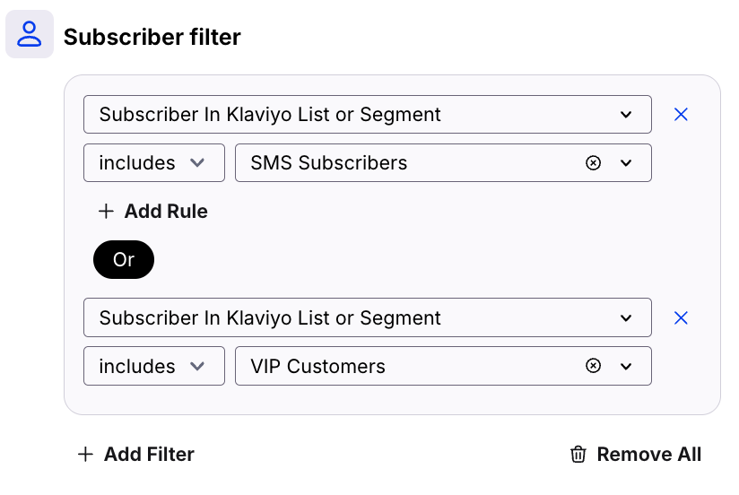Remove the SMS Subscribers rule with blue X
Viewport: 739px width, 495px height.
[x=681, y=115]
